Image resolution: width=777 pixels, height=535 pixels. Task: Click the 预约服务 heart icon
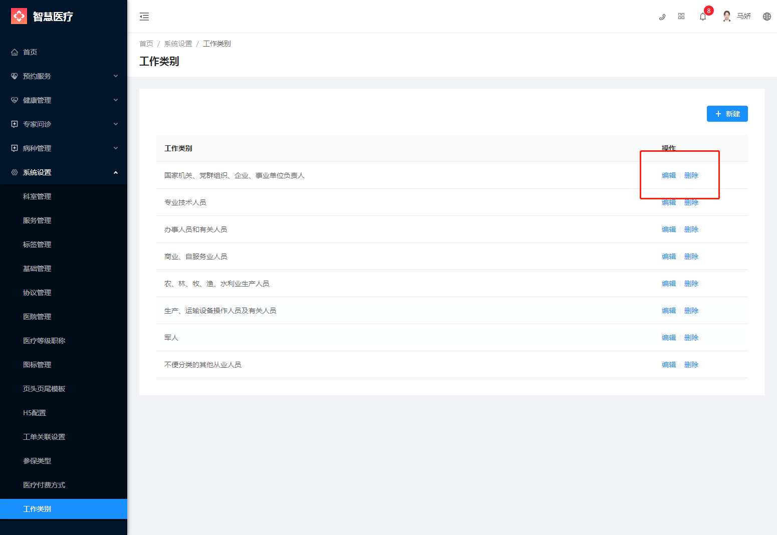pyautogui.click(x=15, y=76)
